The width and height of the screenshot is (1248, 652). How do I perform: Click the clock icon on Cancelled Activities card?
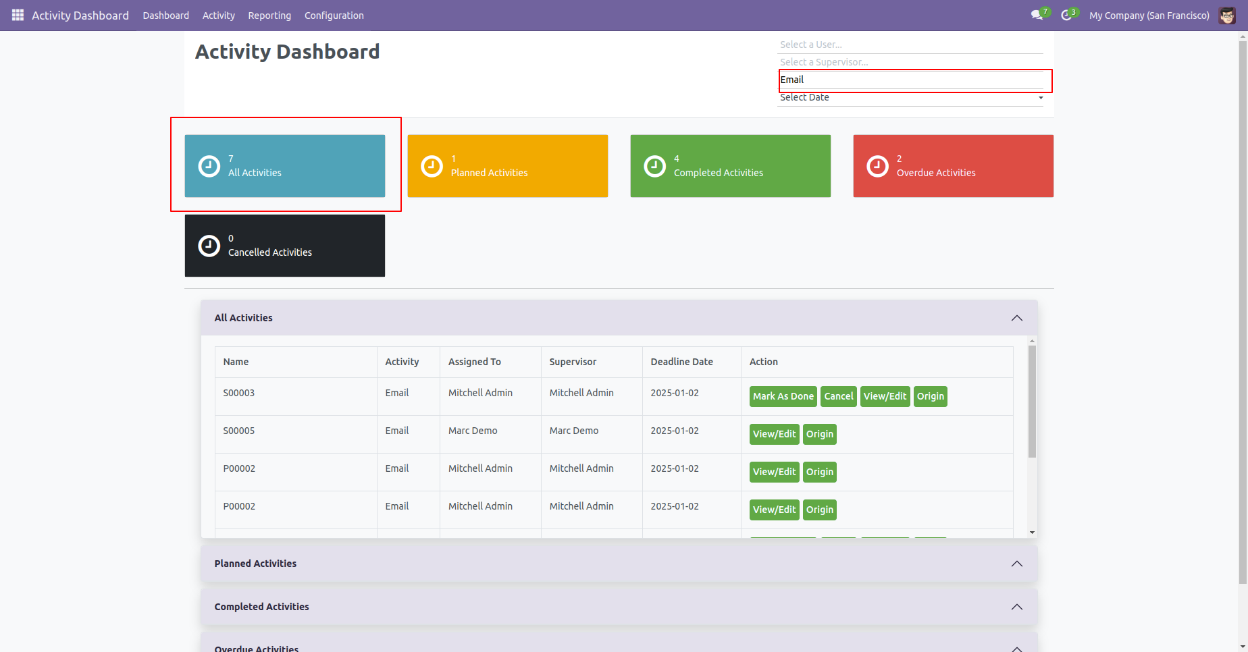click(x=209, y=246)
